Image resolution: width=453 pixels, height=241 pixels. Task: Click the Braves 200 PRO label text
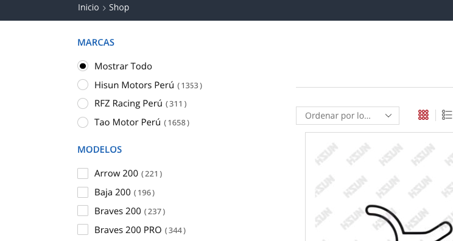coord(128,230)
